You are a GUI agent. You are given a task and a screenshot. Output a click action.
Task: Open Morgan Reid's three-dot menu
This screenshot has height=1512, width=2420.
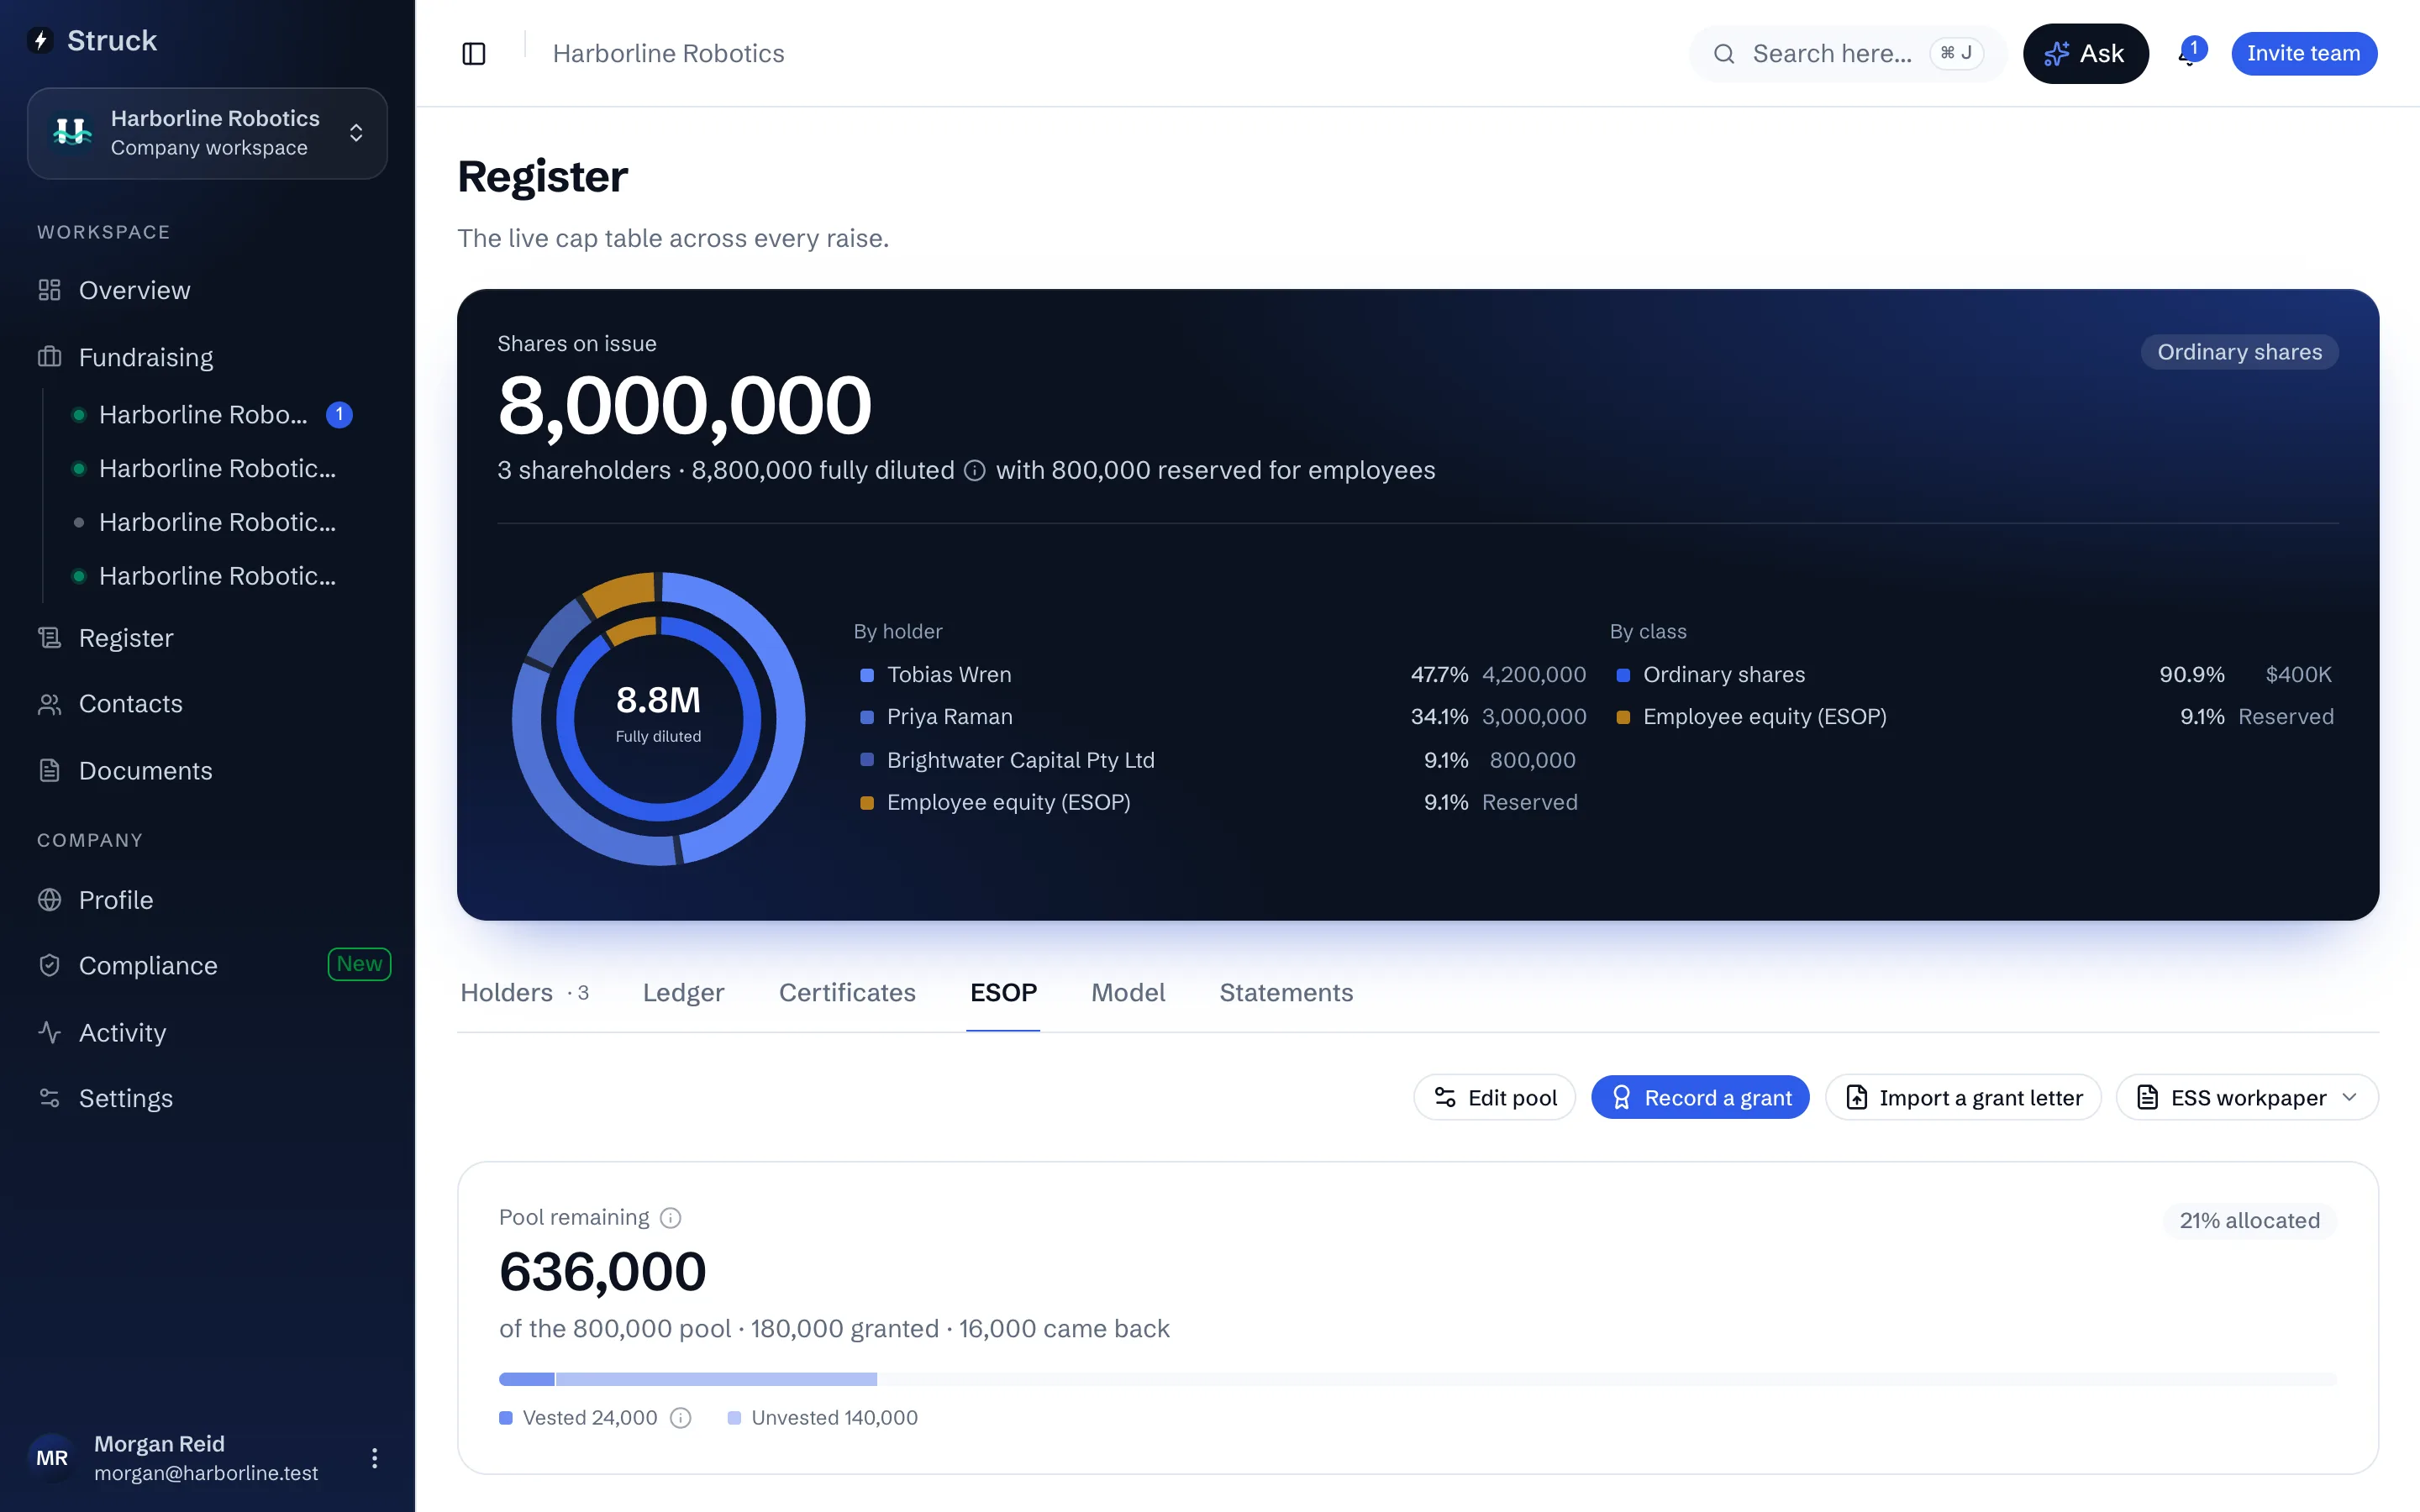click(374, 1458)
